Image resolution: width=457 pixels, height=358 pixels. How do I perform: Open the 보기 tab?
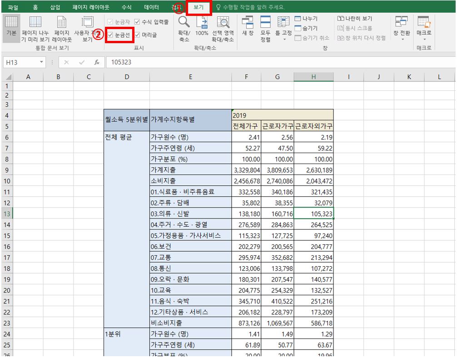coord(199,7)
